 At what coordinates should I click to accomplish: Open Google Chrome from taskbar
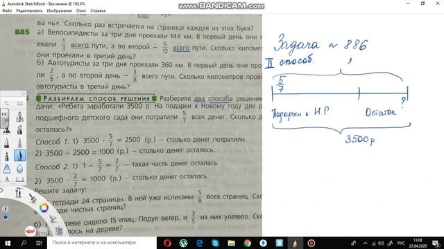click(247, 243)
